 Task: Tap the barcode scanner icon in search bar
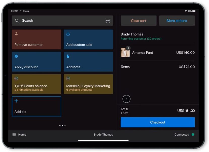point(108,21)
